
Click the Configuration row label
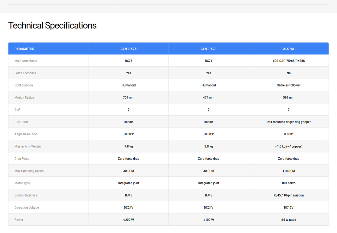click(x=24, y=85)
